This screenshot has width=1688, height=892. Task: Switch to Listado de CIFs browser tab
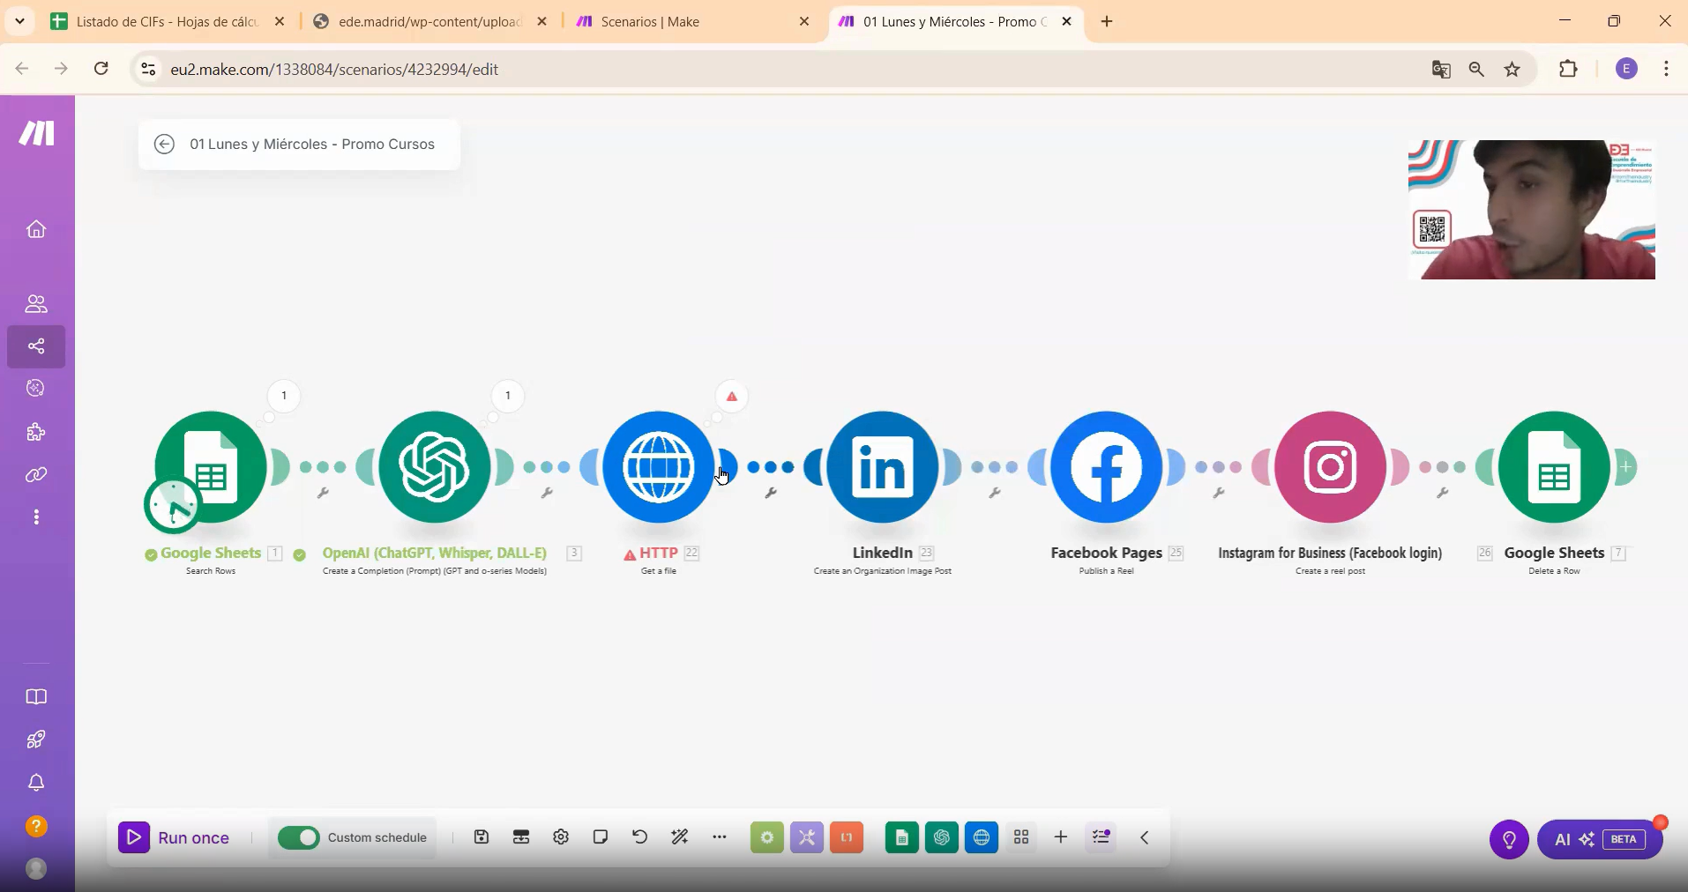(168, 21)
